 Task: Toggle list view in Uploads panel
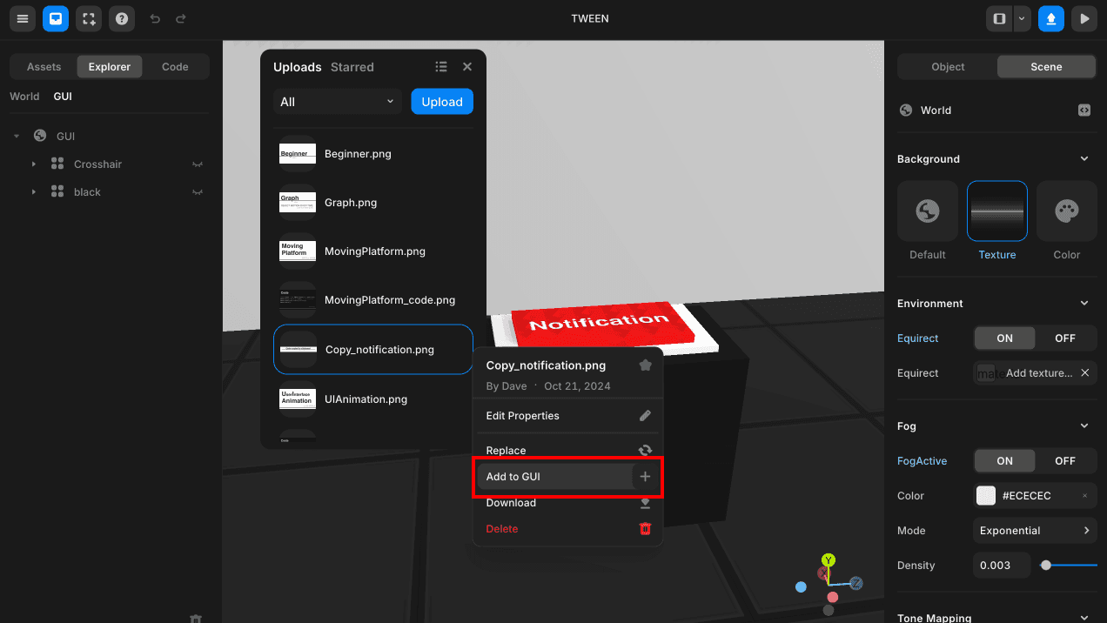[441, 67]
